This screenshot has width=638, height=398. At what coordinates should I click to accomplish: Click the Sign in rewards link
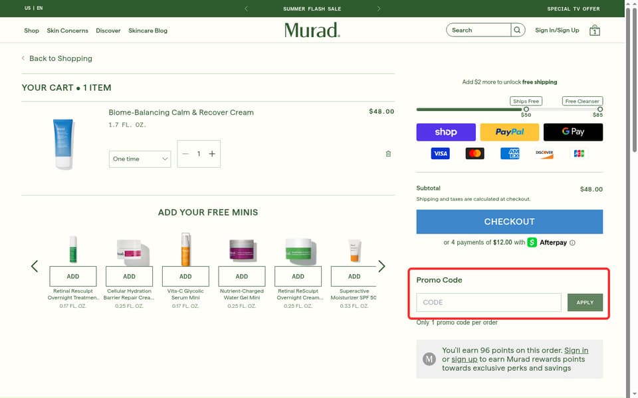(x=576, y=350)
